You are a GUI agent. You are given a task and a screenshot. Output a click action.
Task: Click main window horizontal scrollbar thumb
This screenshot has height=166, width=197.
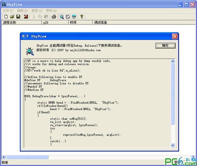point(27,157)
